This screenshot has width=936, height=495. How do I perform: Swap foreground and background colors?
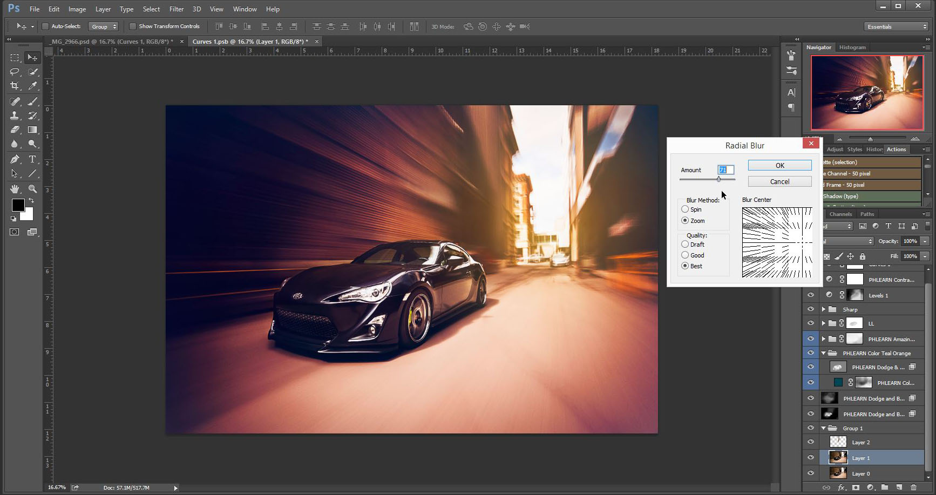(x=31, y=200)
